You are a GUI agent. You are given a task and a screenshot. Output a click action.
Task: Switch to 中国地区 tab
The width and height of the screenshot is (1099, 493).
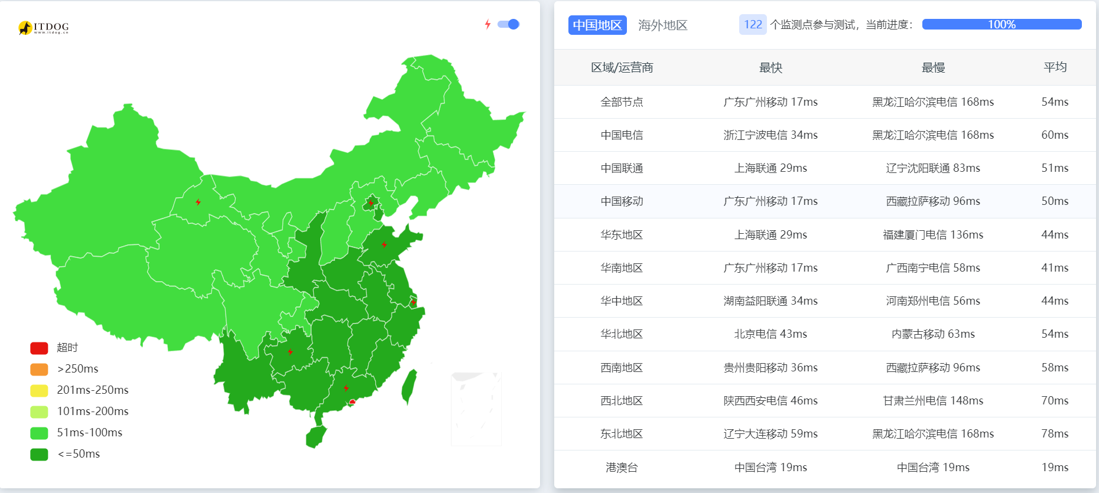pyautogui.click(x=597, y=25)
